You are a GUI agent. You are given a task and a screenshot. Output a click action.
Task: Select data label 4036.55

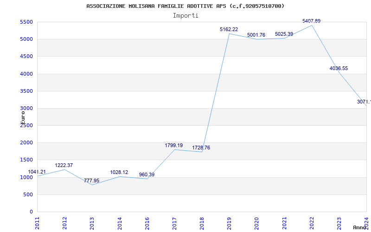tap(339, 69)
